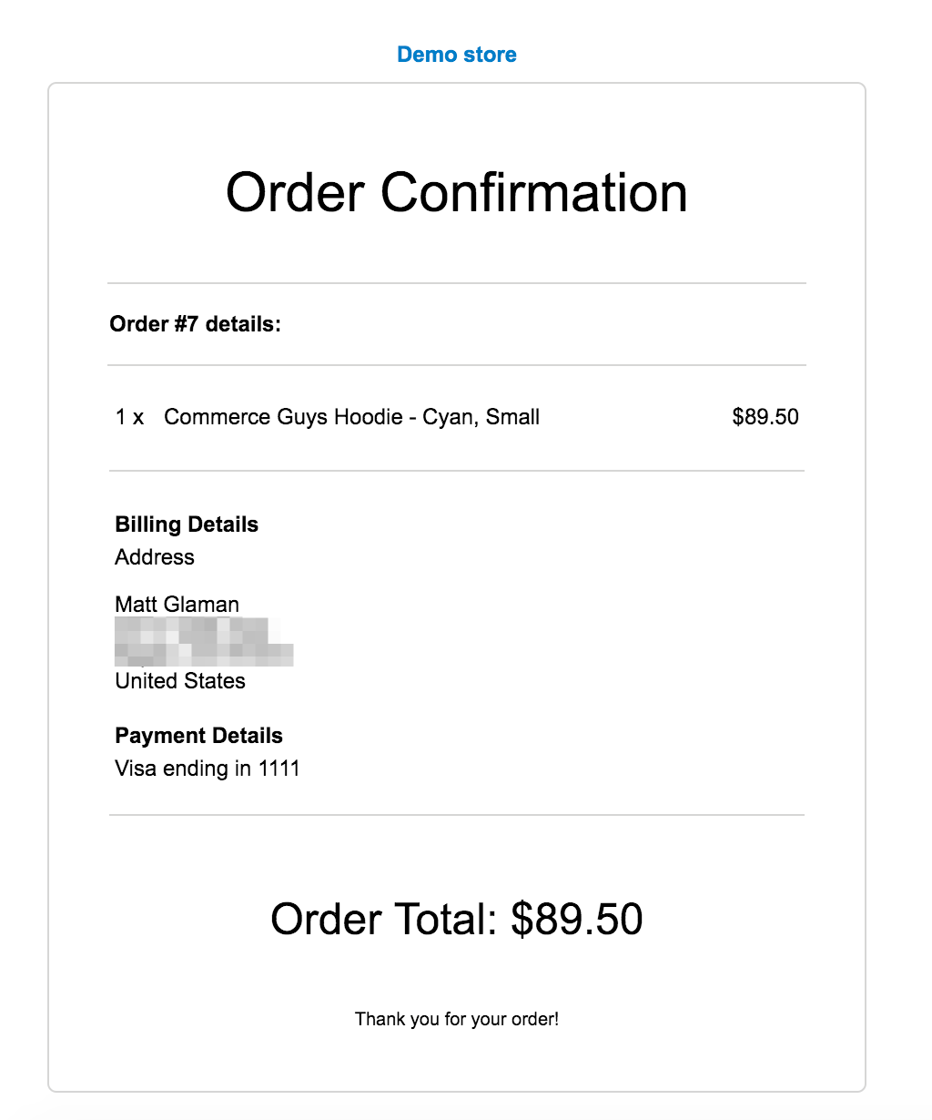The image size is (932, 1120).
Task: Click the United States country text
Action: tap(180, 681)
